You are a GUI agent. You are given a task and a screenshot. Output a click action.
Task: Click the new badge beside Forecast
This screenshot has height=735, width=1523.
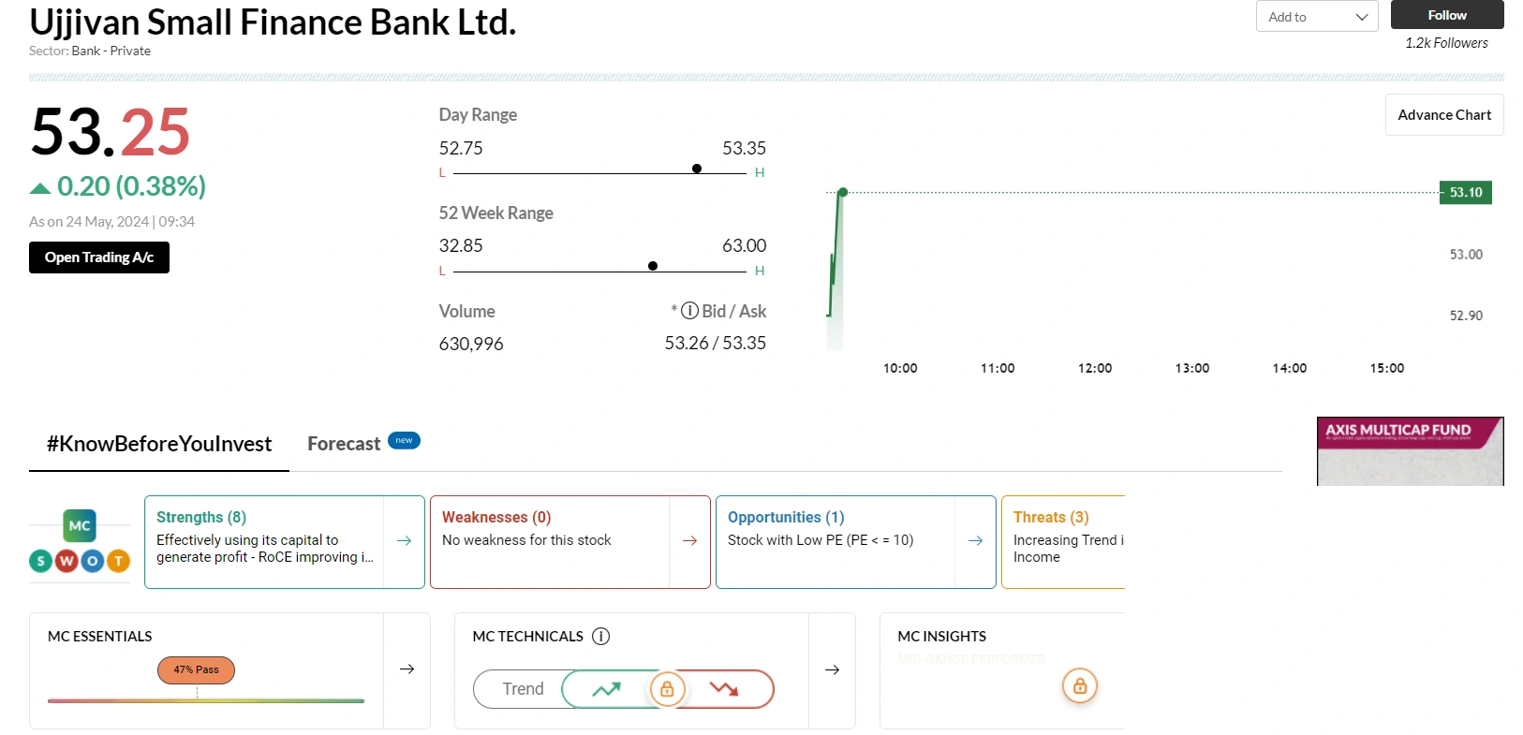(x=404, y=440)
